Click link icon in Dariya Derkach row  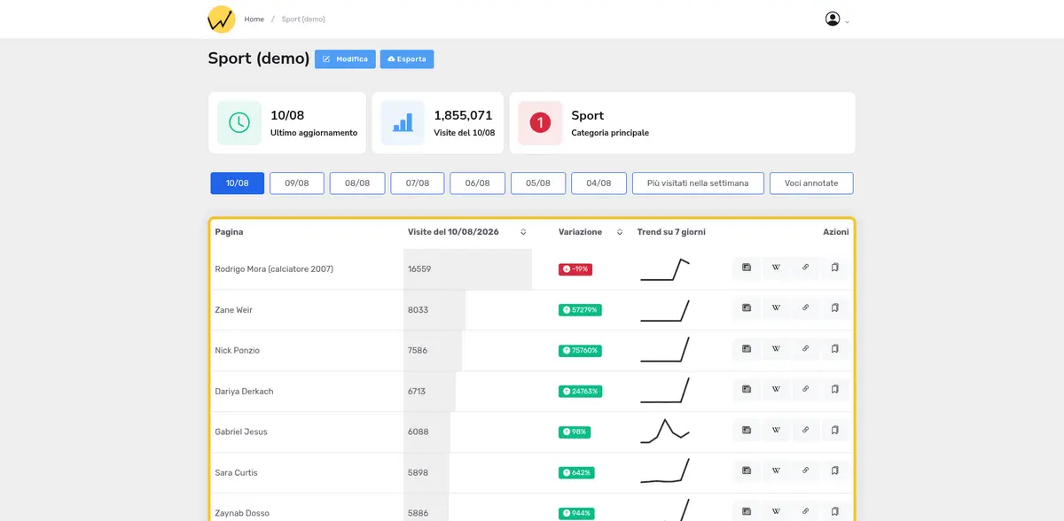click(x=805, y=390)
